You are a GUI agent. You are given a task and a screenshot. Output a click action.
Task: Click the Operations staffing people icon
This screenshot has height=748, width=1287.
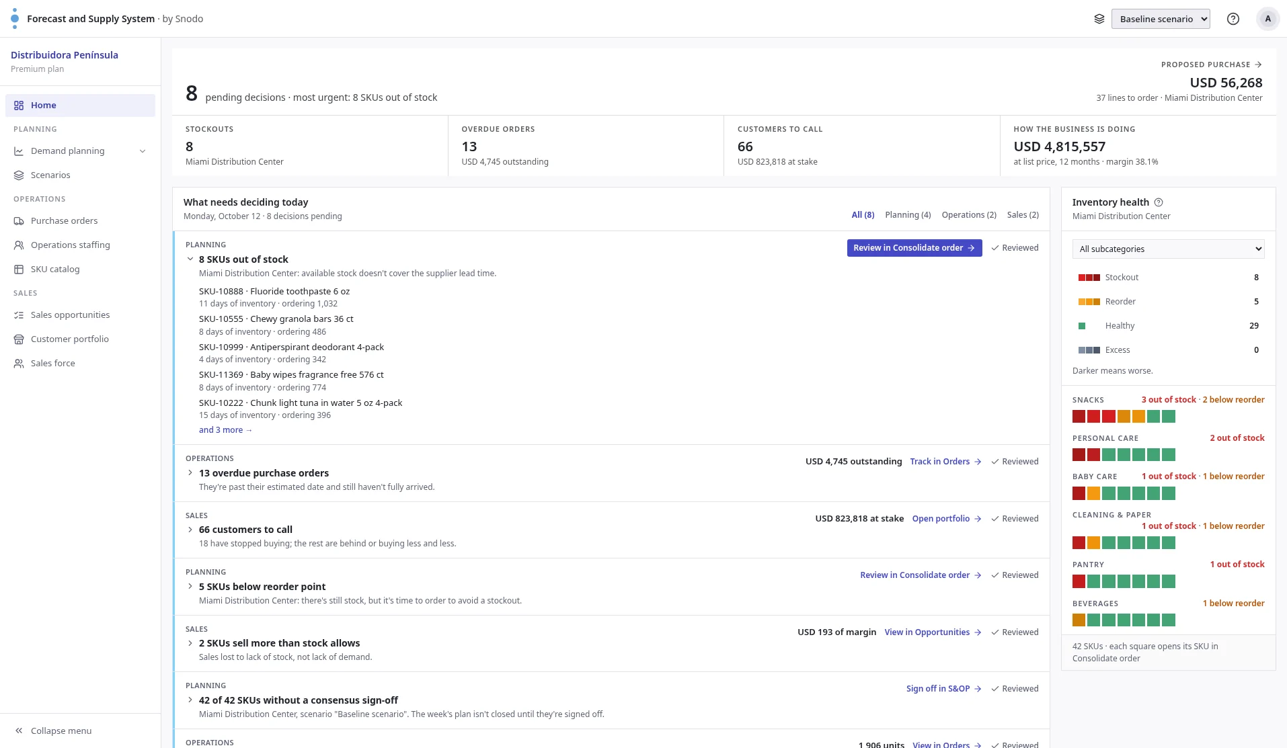pos(19,245)
